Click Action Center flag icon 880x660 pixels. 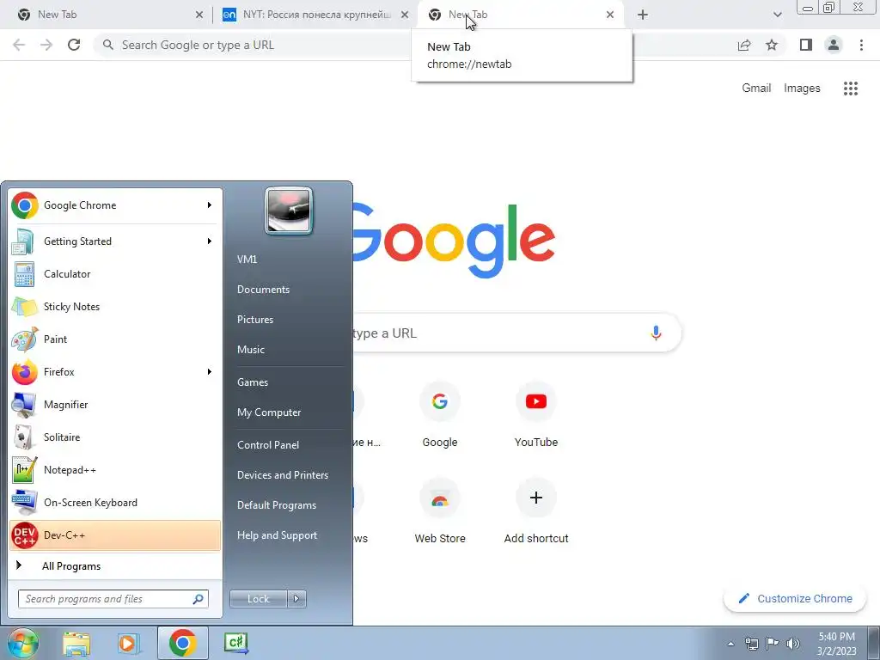point(773,644)
